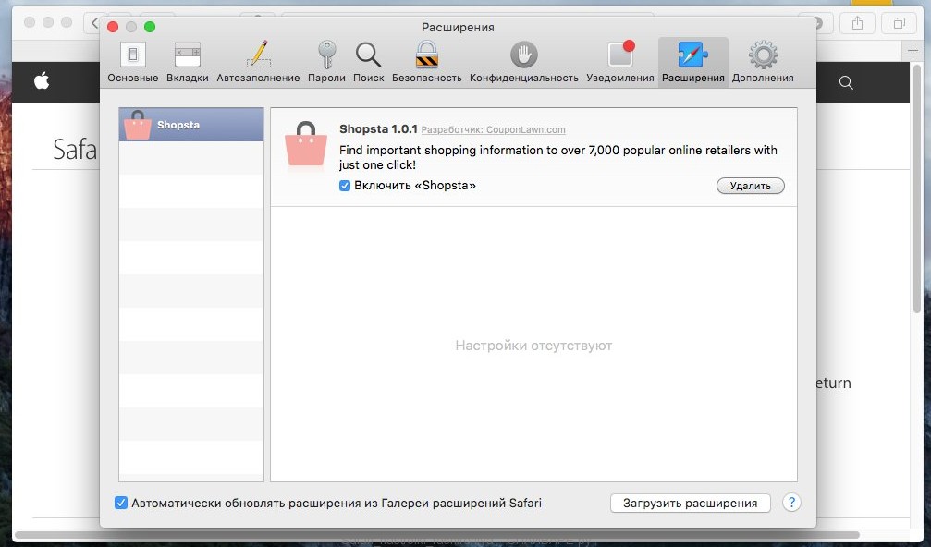Disable the Включить «Shopsta» checkbox

344,186
